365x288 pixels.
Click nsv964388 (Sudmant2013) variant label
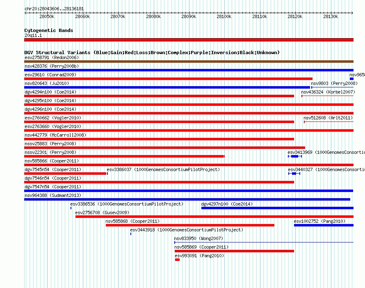[x=53, y=195]
